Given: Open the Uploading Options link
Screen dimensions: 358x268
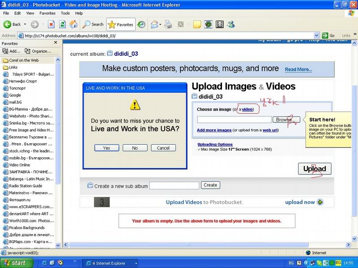Looking at the screenshot, I should 215,144.
